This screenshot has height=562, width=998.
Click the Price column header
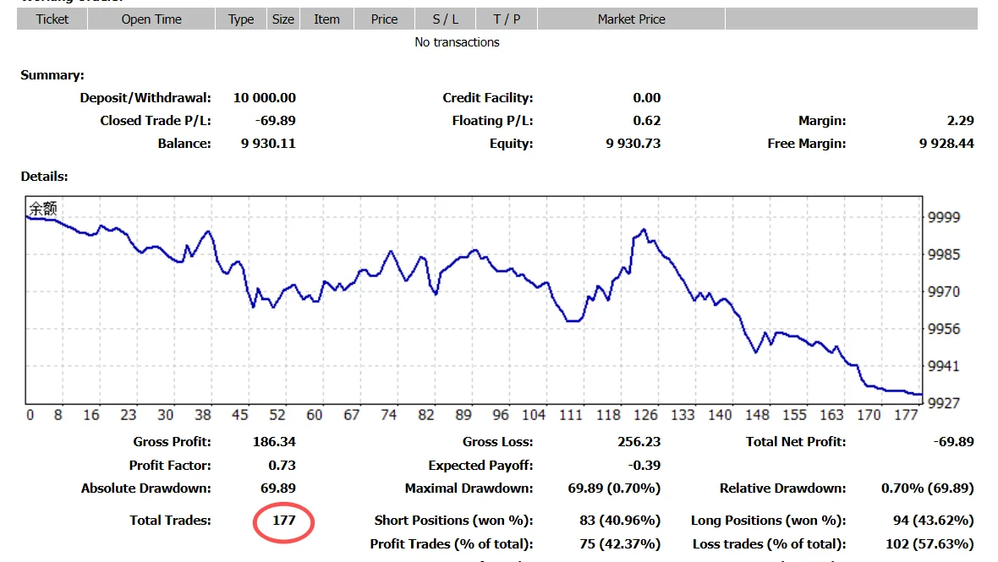coord(385,19)
